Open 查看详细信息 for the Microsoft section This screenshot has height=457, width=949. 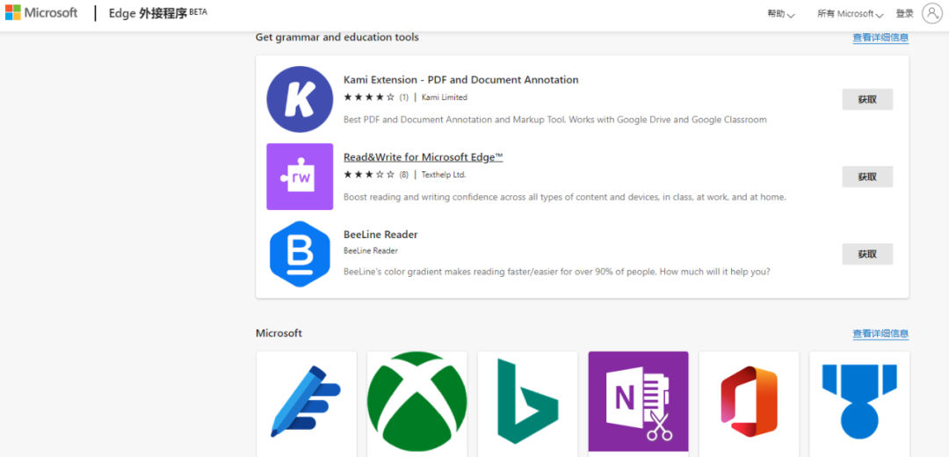tap(880, 333)
